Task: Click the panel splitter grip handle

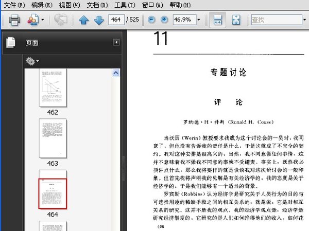Action: click(x=124, y=168)
